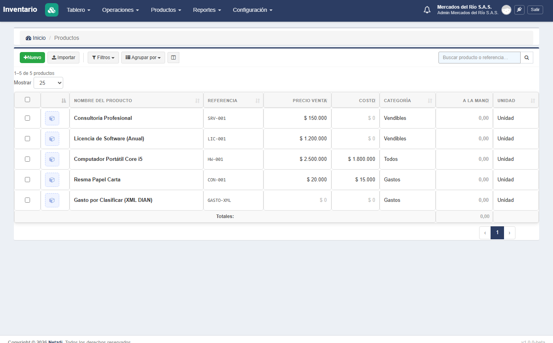The image size is (553, 343).
Task: Open the Tablero menu
Action: point(79,10)
